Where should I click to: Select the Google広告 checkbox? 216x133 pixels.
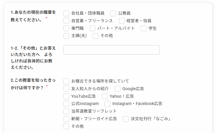[x=118, y=89]
